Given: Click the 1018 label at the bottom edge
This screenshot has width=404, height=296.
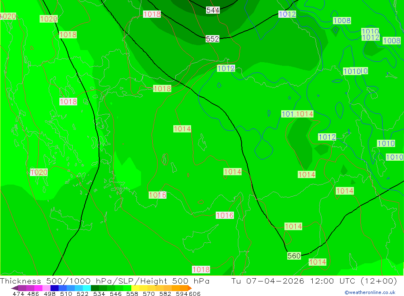Looking at the screenshot, I should click(x=201, y=269).
